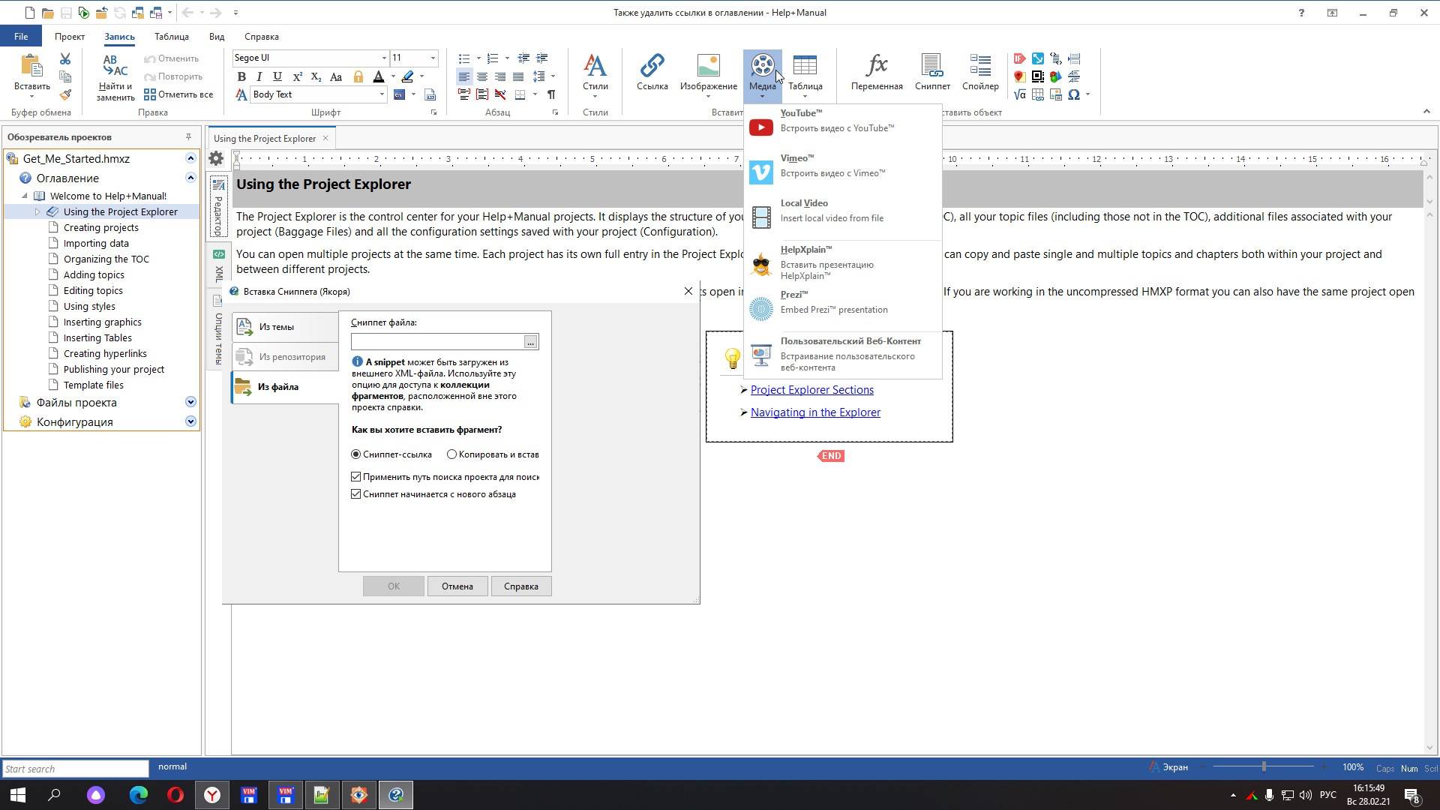Uncheck snippet starts new paragraph checkbox
The width and height of the screenshot is (1440, 810).
pyautogui.click(x=356, y=495)
